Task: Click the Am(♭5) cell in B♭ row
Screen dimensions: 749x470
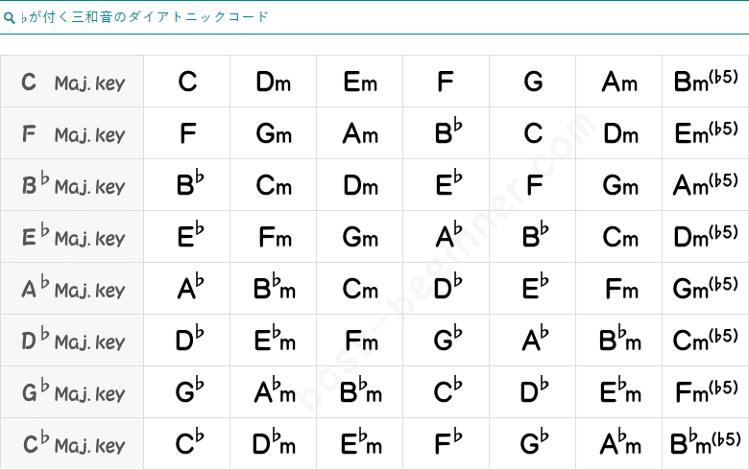Action: 706,185
